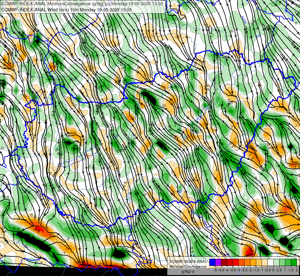Click the -3 legend tick label
Image resolution: width=300 pixels, height=276 pixels.
[x=239, y=270]
